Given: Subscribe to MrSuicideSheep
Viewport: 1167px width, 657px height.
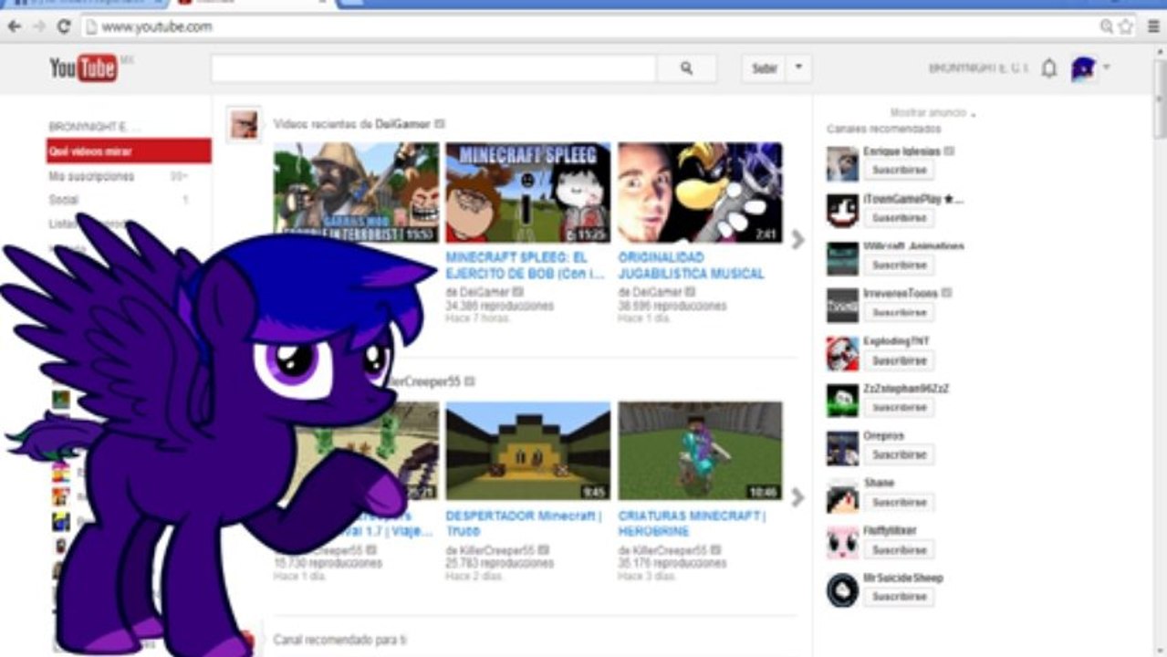Looking at the screenshot, I should (899, 597).
